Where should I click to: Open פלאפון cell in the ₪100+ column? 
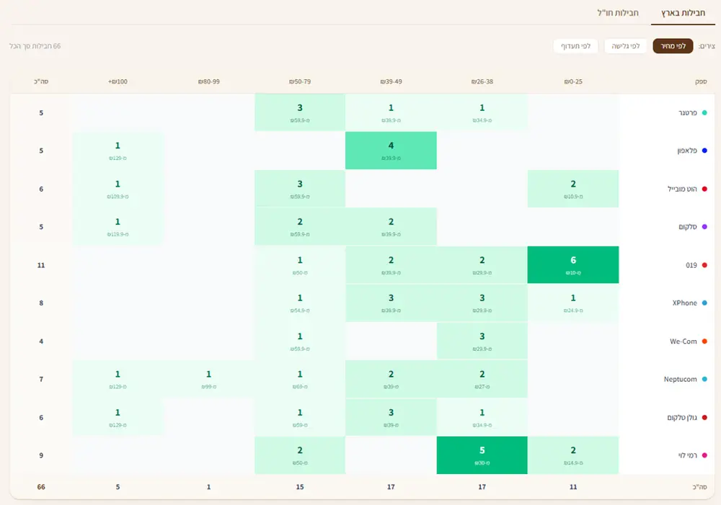[x=118, y=151]
